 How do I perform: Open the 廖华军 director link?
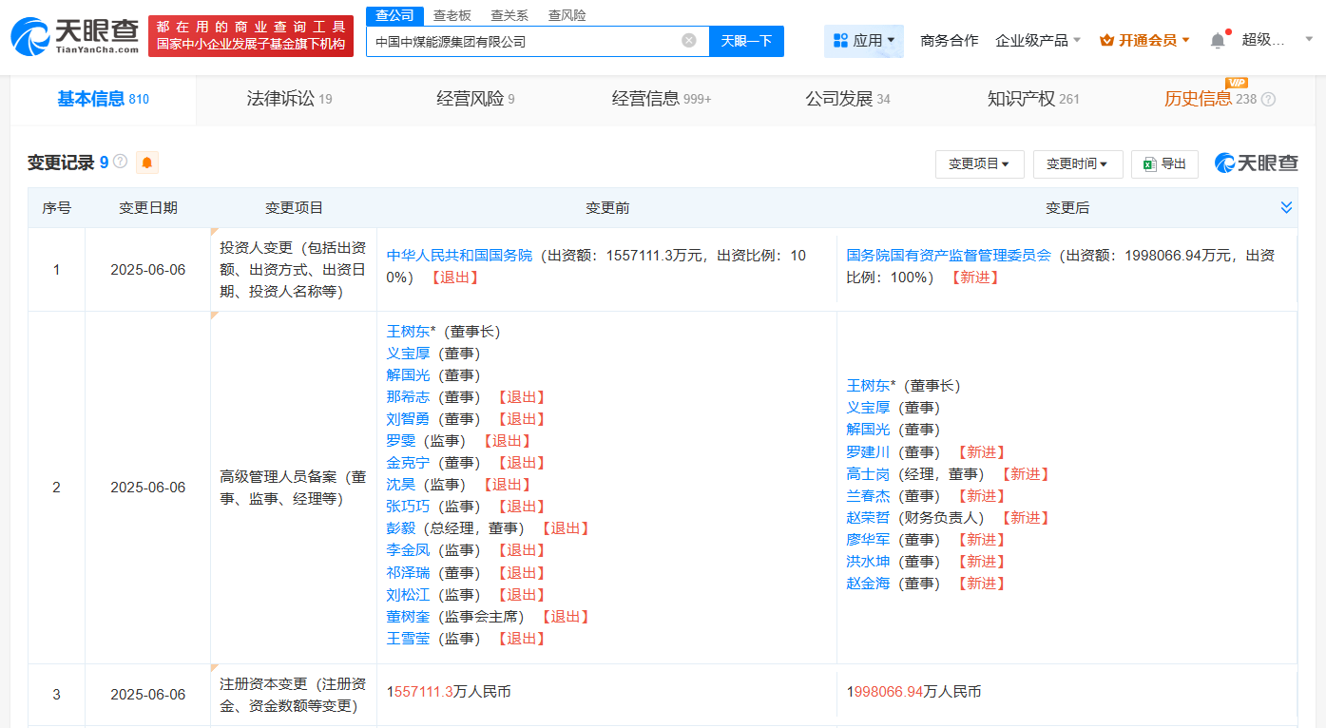[x=868, y=540]
